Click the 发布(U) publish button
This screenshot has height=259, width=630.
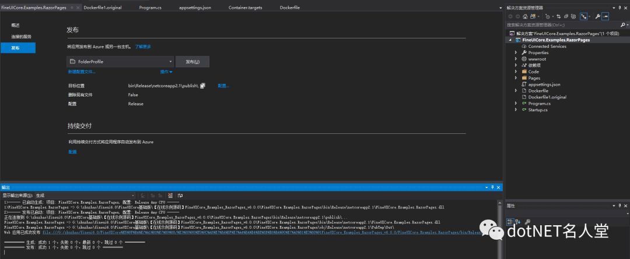tap(192, 62)
